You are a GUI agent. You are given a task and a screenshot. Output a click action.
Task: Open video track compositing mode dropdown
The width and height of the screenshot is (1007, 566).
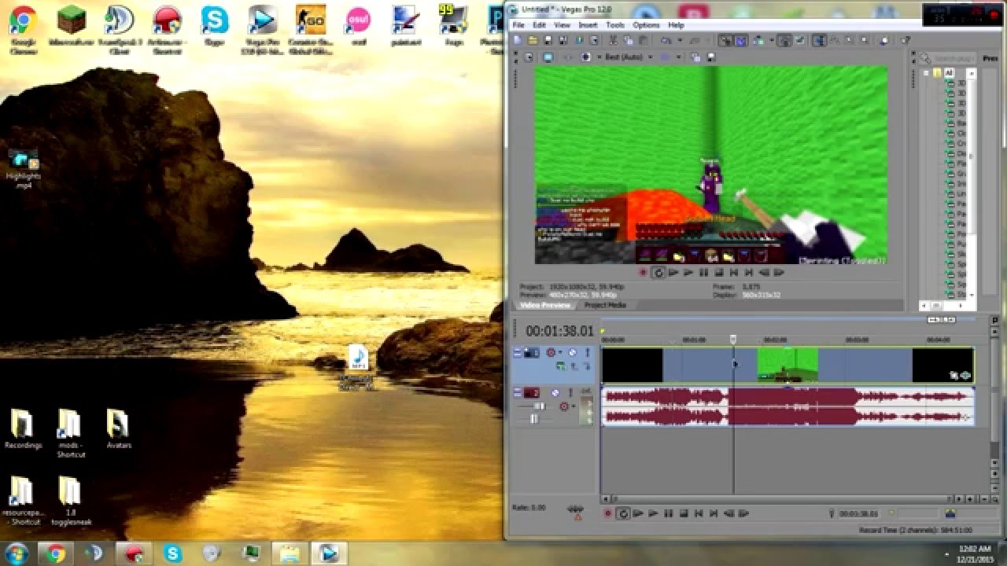pos(560,366)
